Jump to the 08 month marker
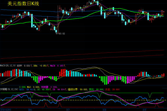 (x=105, y=110)
